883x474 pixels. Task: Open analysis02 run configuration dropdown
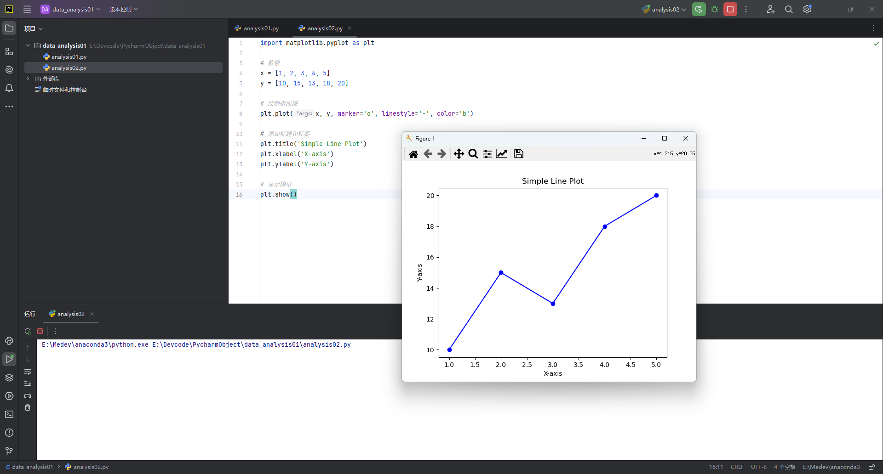[x=664, y=9]
